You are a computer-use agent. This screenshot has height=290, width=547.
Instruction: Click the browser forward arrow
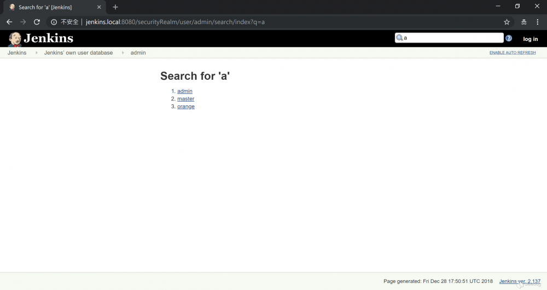pos(23,22)
